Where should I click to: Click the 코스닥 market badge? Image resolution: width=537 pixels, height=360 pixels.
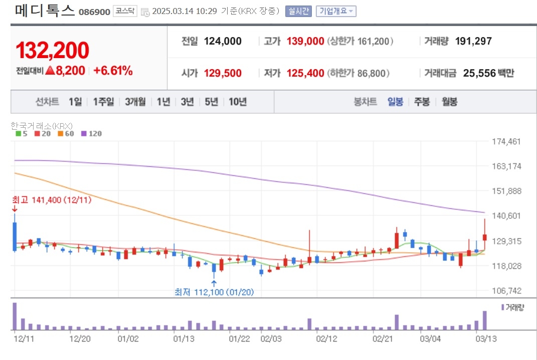click(125, 11)
